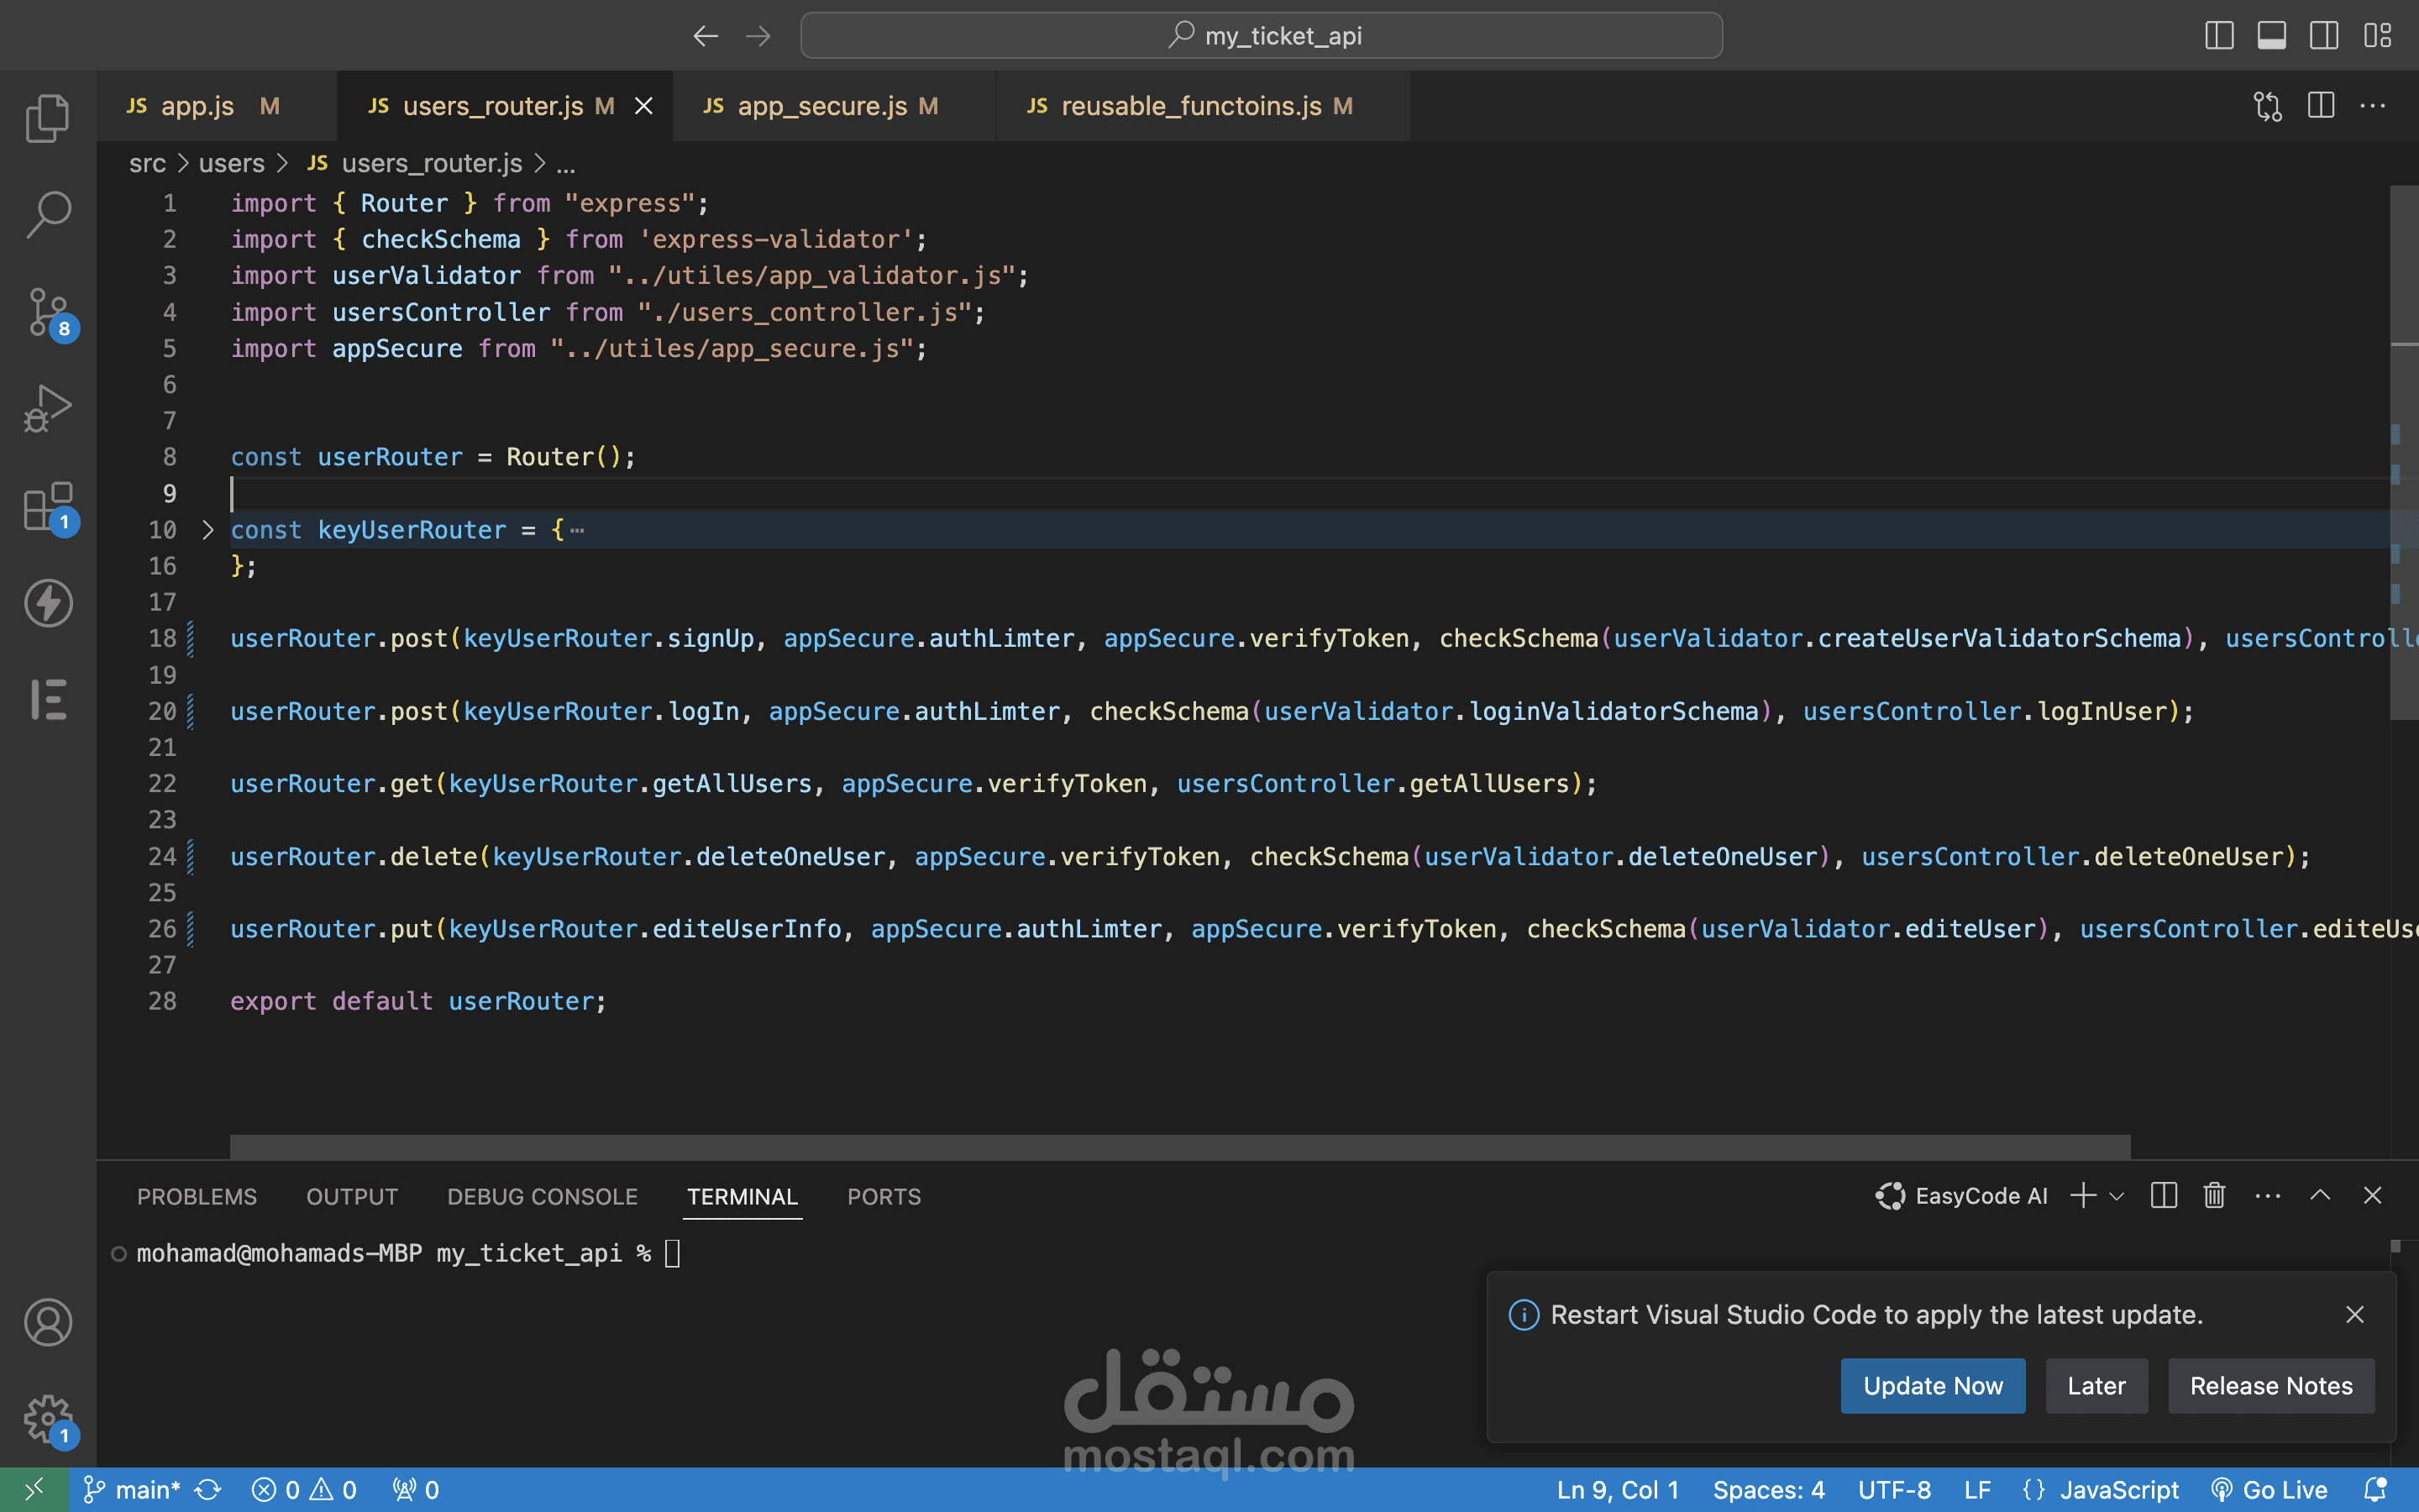Click the forwarded ports status item

[x=416, y=1490]
